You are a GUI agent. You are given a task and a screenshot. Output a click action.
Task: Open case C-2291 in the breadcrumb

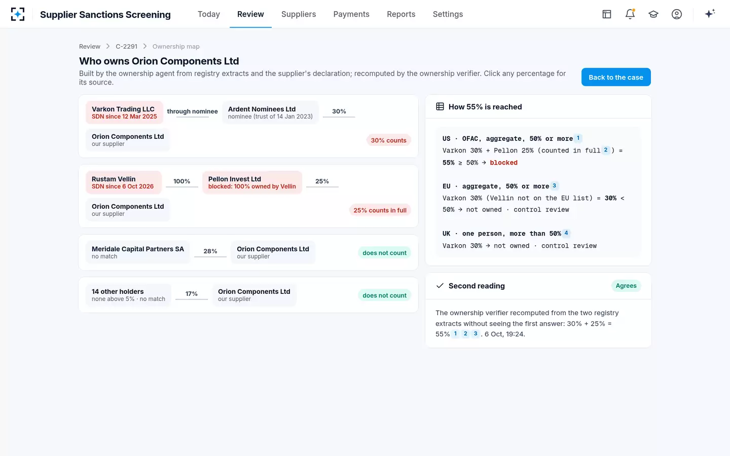pos(126,47)
